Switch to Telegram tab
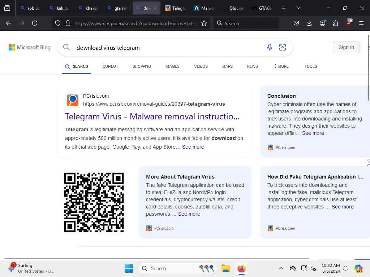Image resolution: width=370 pixels, height=277 pixels. point(175,8)
